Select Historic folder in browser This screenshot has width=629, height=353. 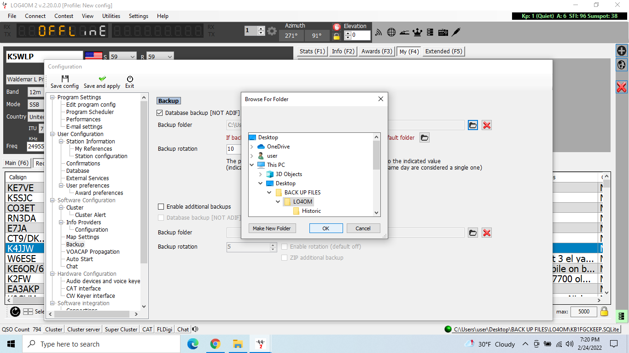coord(311,211)
